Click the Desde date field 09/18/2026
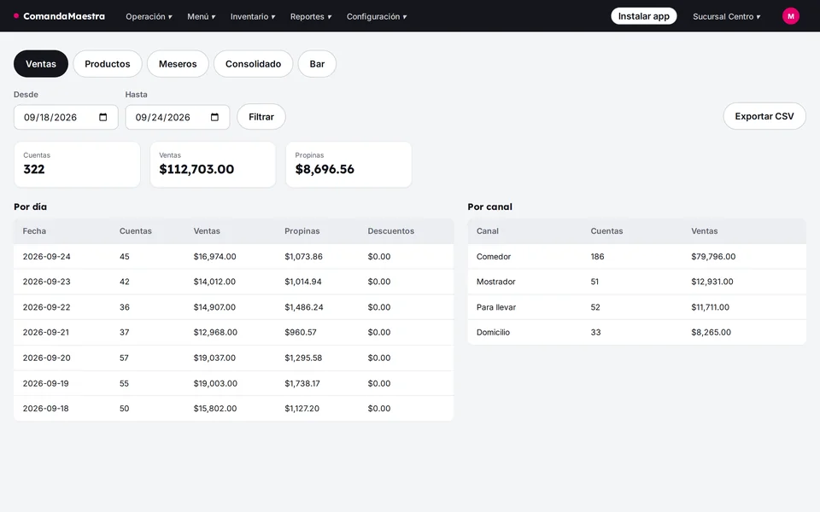This screenshot has height=512, width=820. (x=66, y=117)
